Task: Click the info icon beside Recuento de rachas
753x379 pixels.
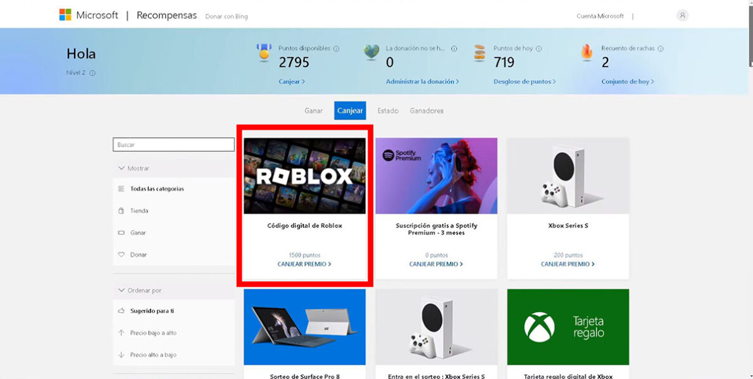Action: pyautogui.click(x=661, y=48)
